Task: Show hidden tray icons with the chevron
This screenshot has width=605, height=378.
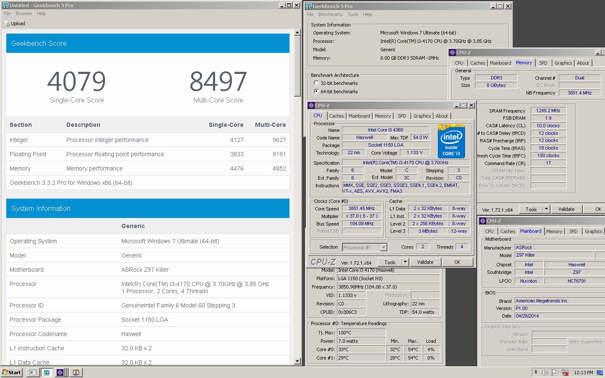Action: pos(536,372)
